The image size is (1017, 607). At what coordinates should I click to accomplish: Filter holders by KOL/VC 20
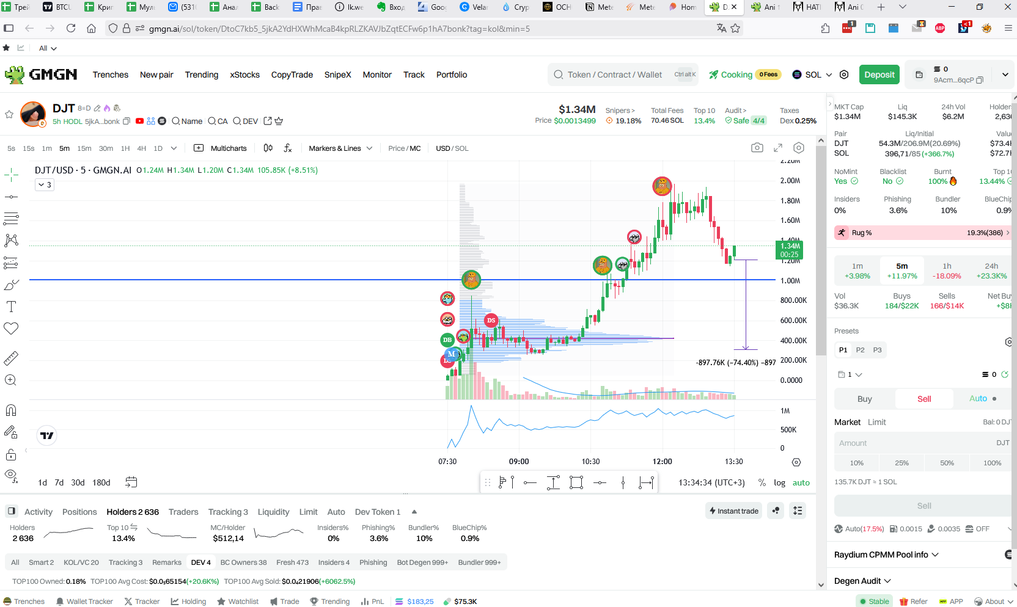click(81, 562)
